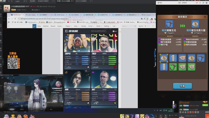Click Sign in on HLTV
Screen dimensions: 209x118
[x=141, y=26]
